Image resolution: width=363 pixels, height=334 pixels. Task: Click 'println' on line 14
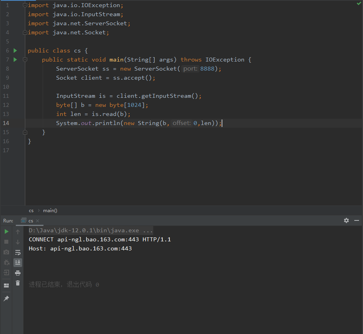click(x=107, y=123)
